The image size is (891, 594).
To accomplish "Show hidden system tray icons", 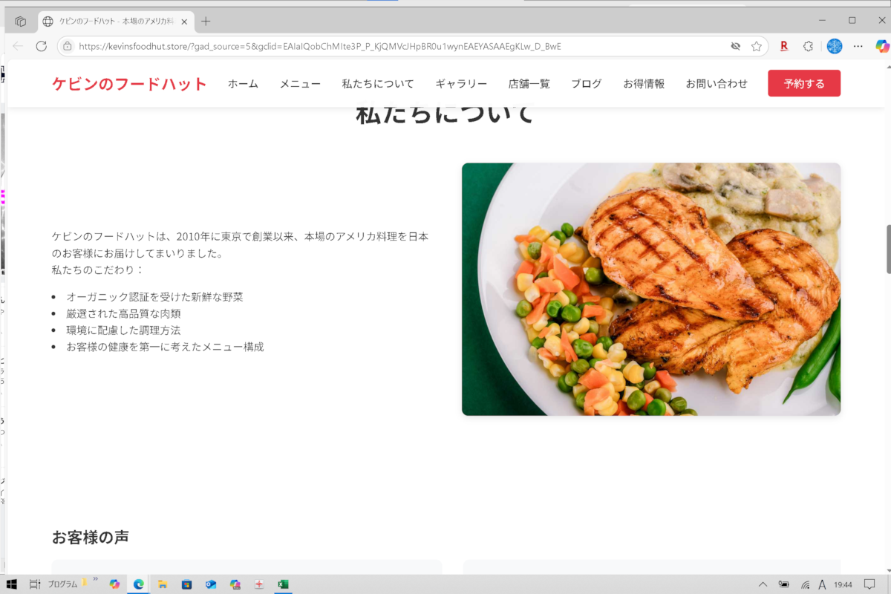I will [763, 584].
